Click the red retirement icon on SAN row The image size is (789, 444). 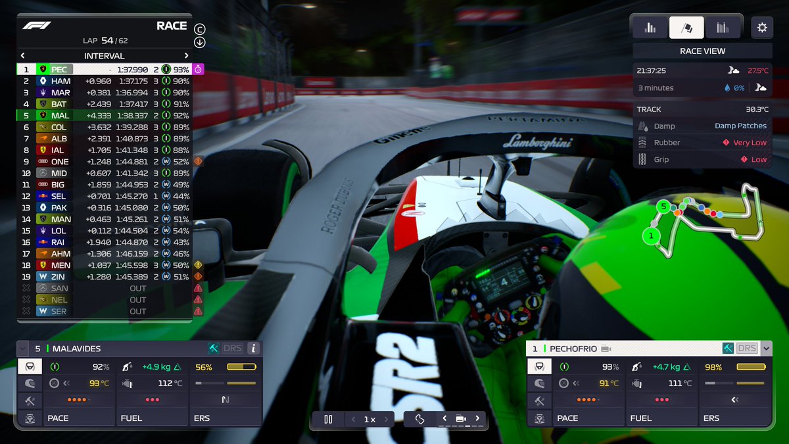pyautogui.click(x=198, y=288)
